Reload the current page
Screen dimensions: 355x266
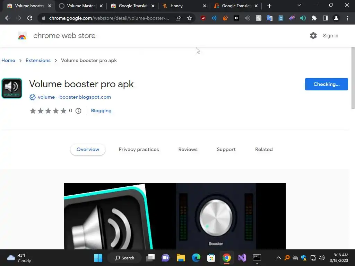point(30,18)
